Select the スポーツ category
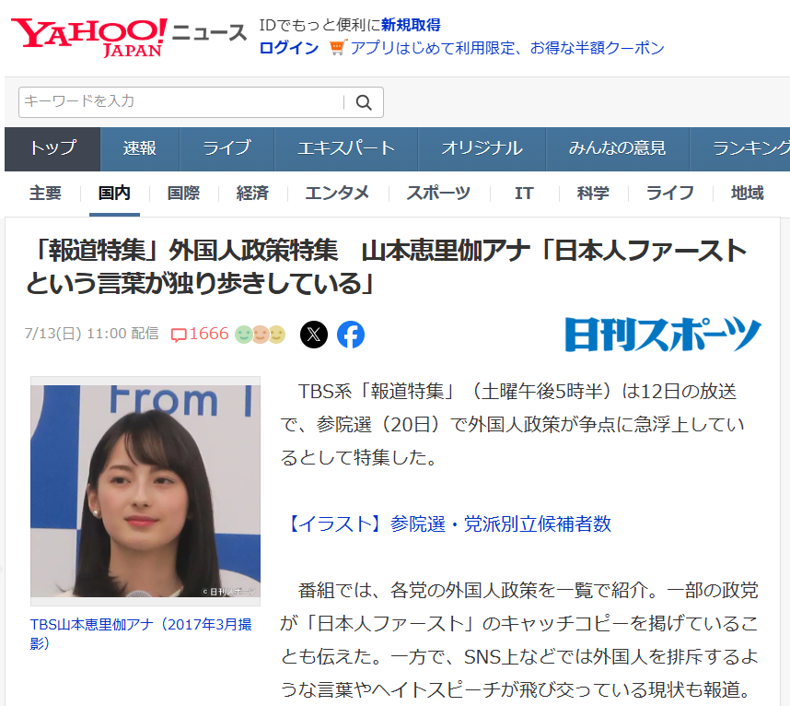 click(x=438, y=194)
